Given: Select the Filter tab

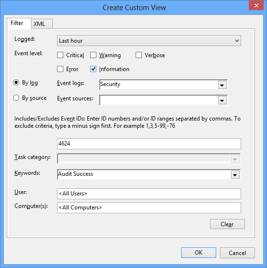Looking at the screenshot, I should [19, 23].
